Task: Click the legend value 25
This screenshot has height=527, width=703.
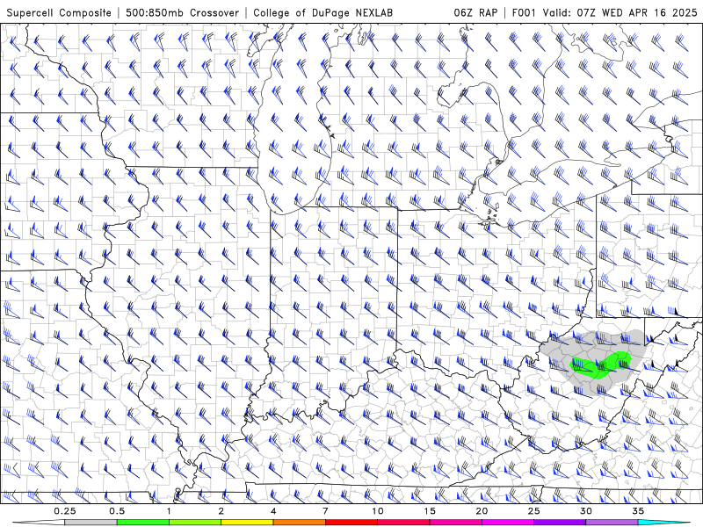Action: [534, 511]
